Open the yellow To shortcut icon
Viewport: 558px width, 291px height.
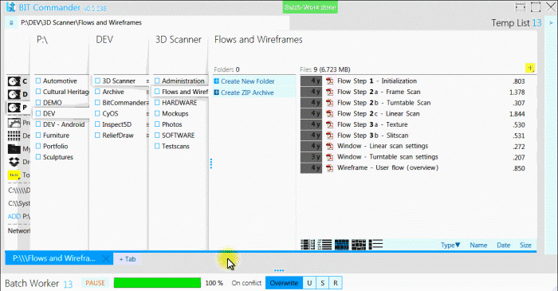[x=14, y=175]
